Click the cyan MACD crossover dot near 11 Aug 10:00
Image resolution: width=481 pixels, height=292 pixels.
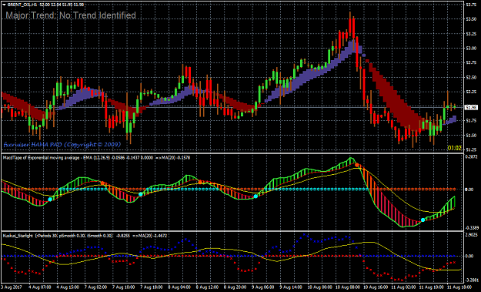tap(423, 220)
